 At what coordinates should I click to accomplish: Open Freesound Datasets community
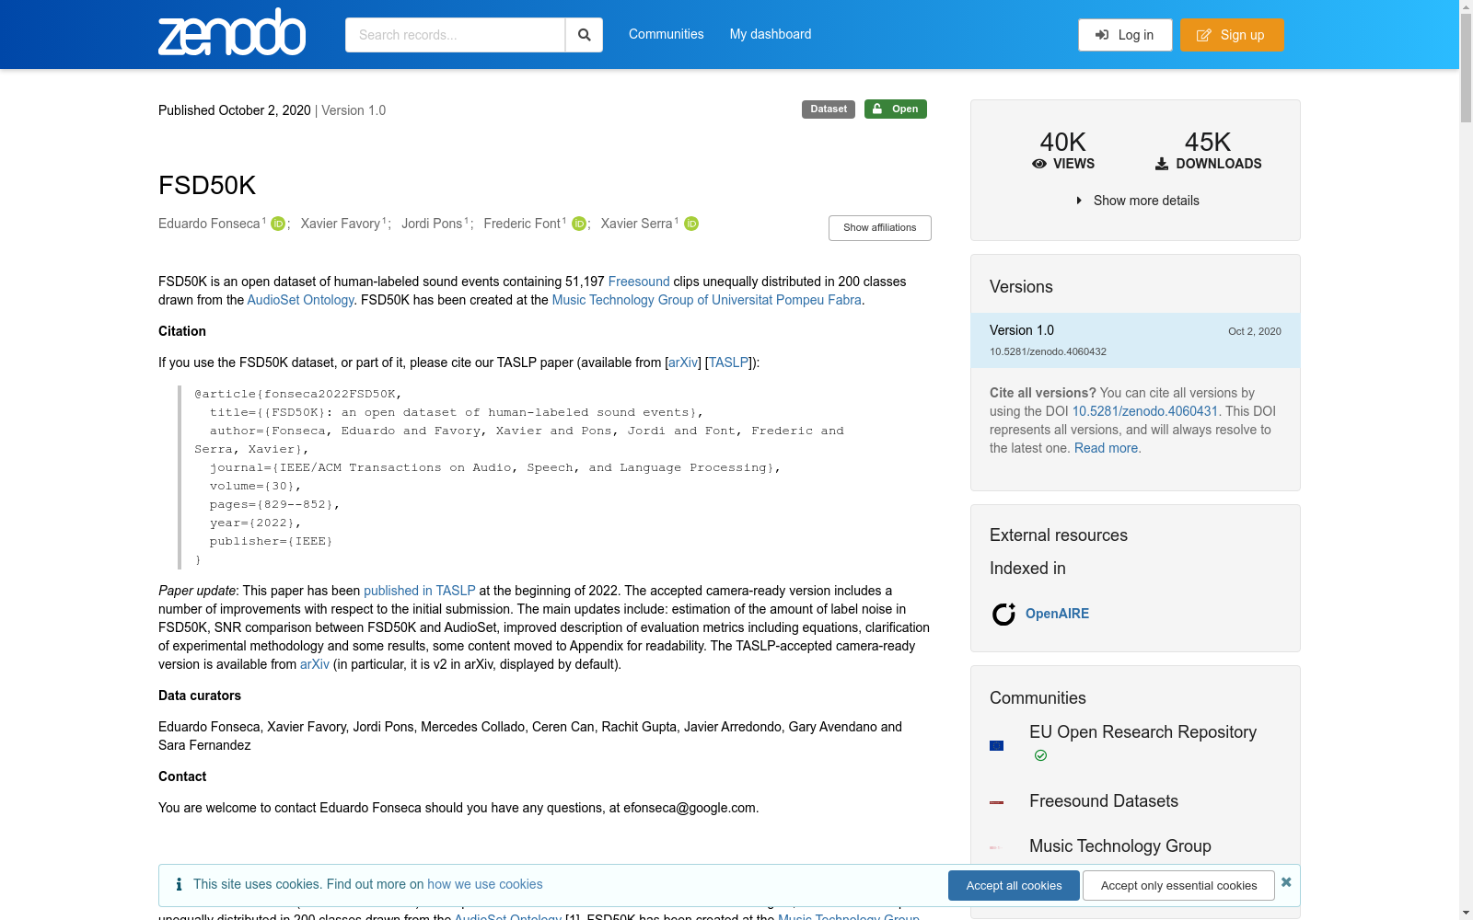click(x=1104, y=801)
